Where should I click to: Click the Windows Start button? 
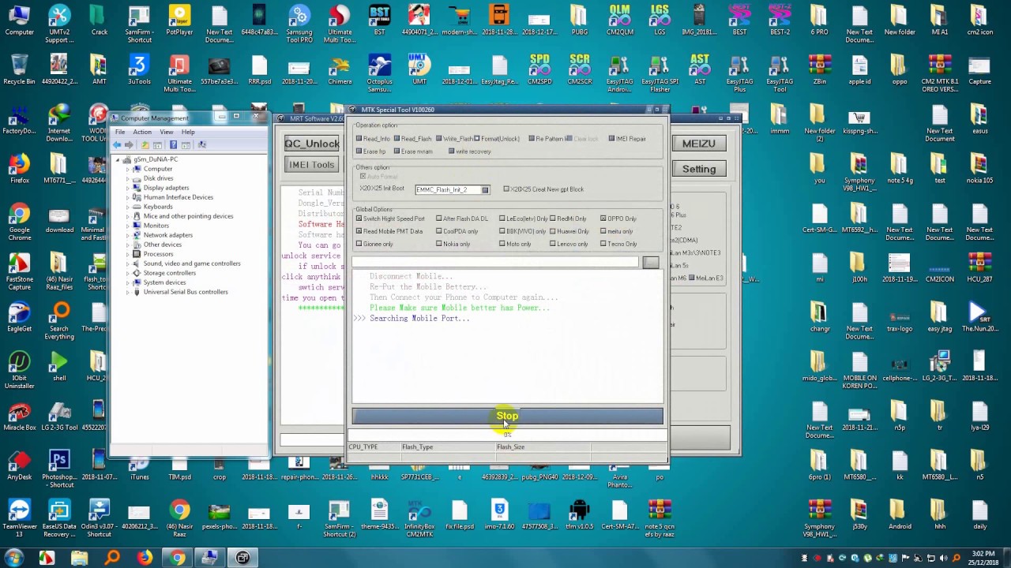(13, 558)
